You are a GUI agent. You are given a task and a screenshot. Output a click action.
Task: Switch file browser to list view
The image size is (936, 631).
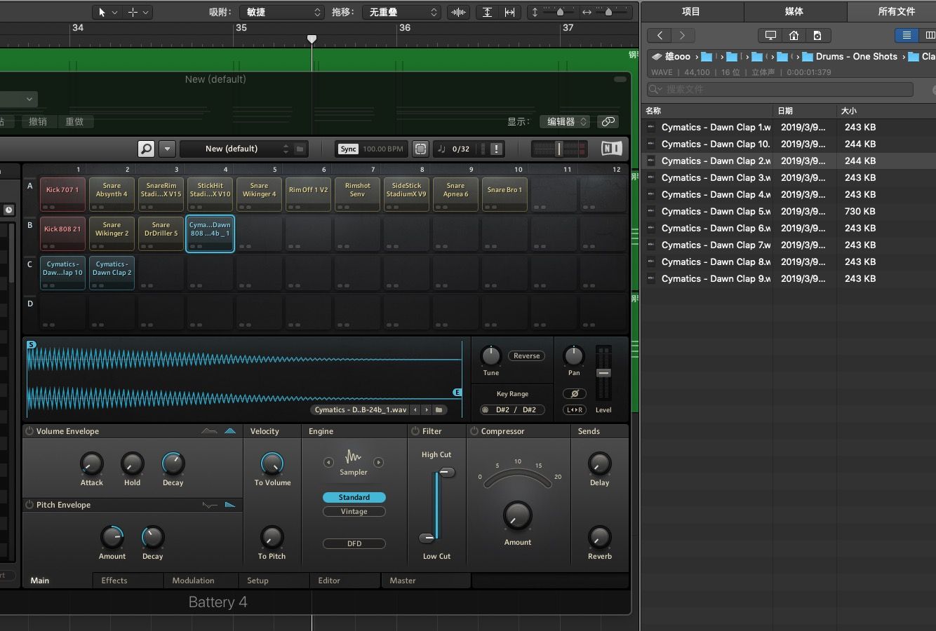tap(907, 35)
